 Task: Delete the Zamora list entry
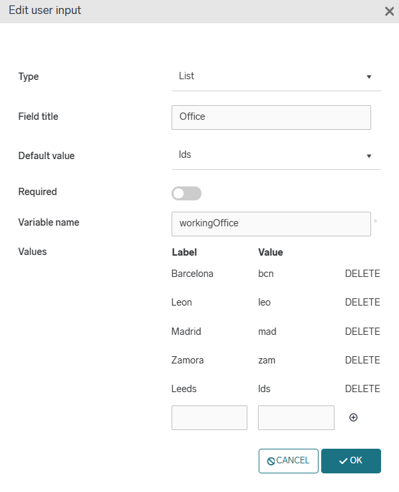(362, 360)
